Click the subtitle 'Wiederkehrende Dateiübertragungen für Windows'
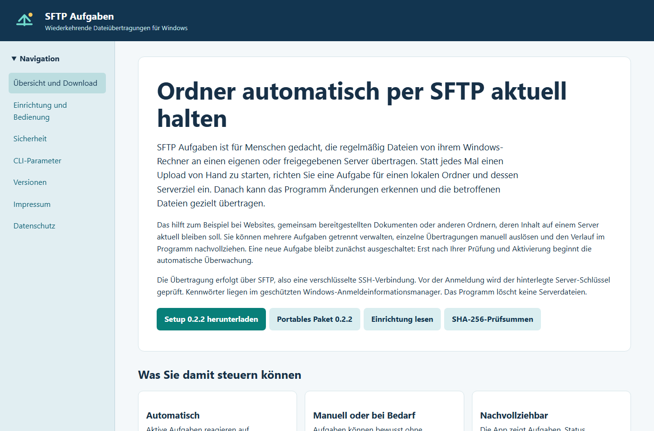The width and height of the screenshot is (654, 431). pos(116,28)
